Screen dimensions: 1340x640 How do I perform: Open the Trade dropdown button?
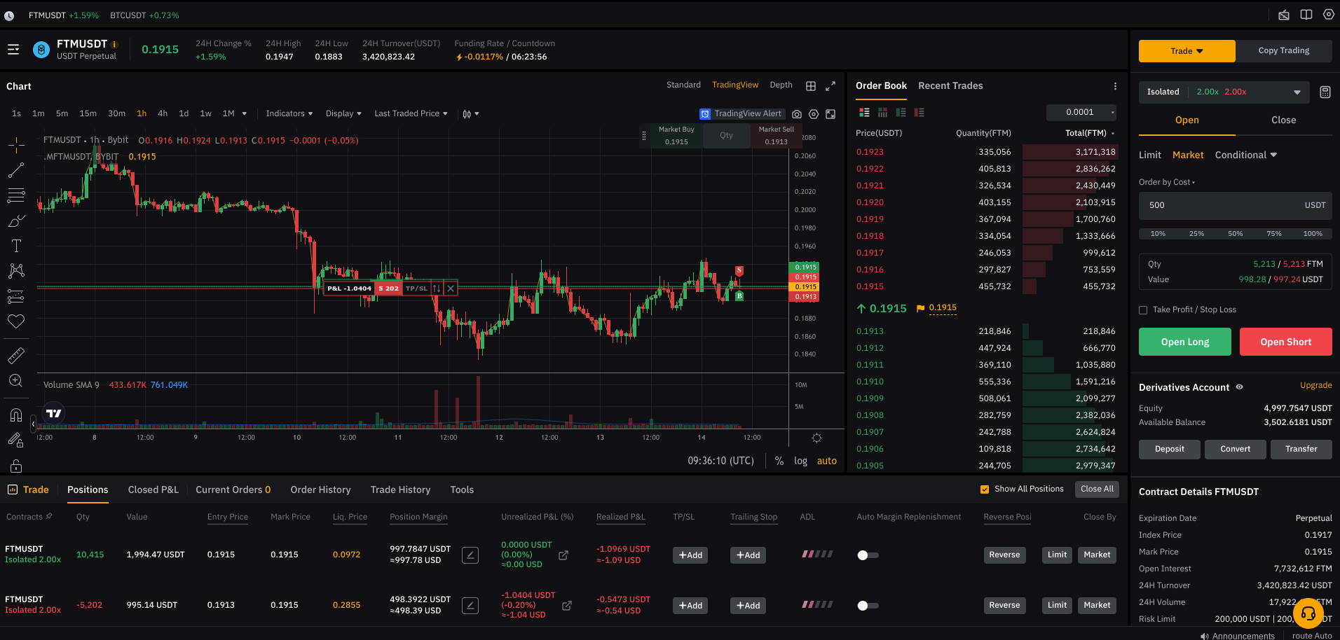pos(1187,51)
